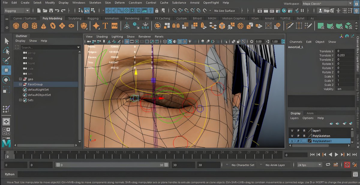Select the Rotate tool in the toolbox
This screenshot has width=360, height=185.
click(x=6, y=80)
